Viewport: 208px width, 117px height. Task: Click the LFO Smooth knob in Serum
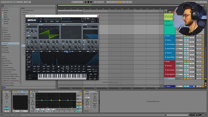tap(84, 69)
